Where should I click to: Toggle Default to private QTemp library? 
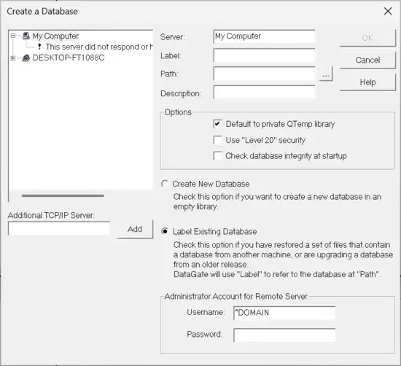217,124
